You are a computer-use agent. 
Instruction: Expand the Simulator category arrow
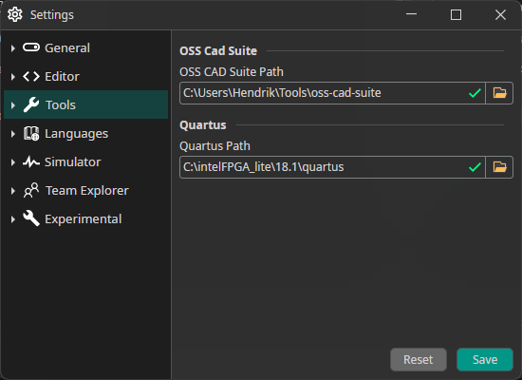13,162
